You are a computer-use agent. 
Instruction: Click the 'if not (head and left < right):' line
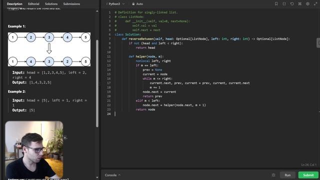click(156, 43)
